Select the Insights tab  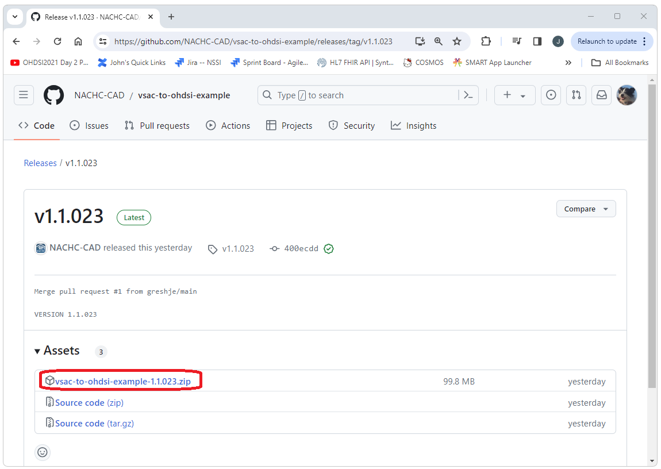coord(413,125)
